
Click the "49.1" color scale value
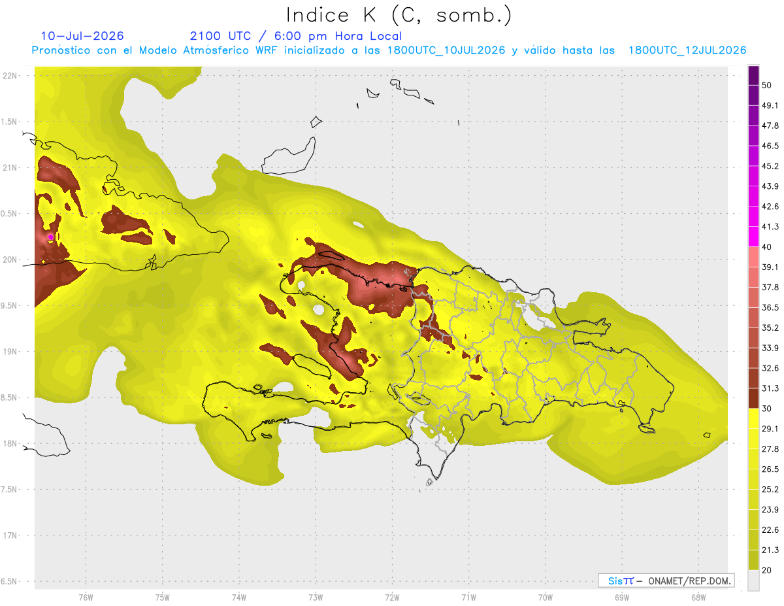[x=770, y=105]
